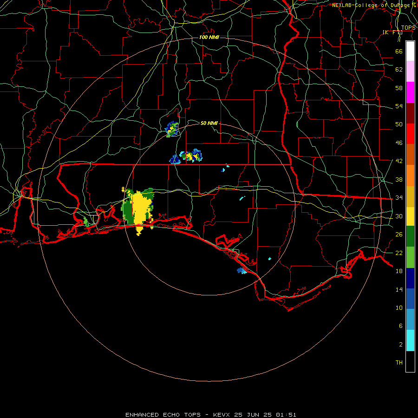The height and width of the screenshot is (418, 418).
Task: Select the navy blue legend swatch
Action: 410,278
